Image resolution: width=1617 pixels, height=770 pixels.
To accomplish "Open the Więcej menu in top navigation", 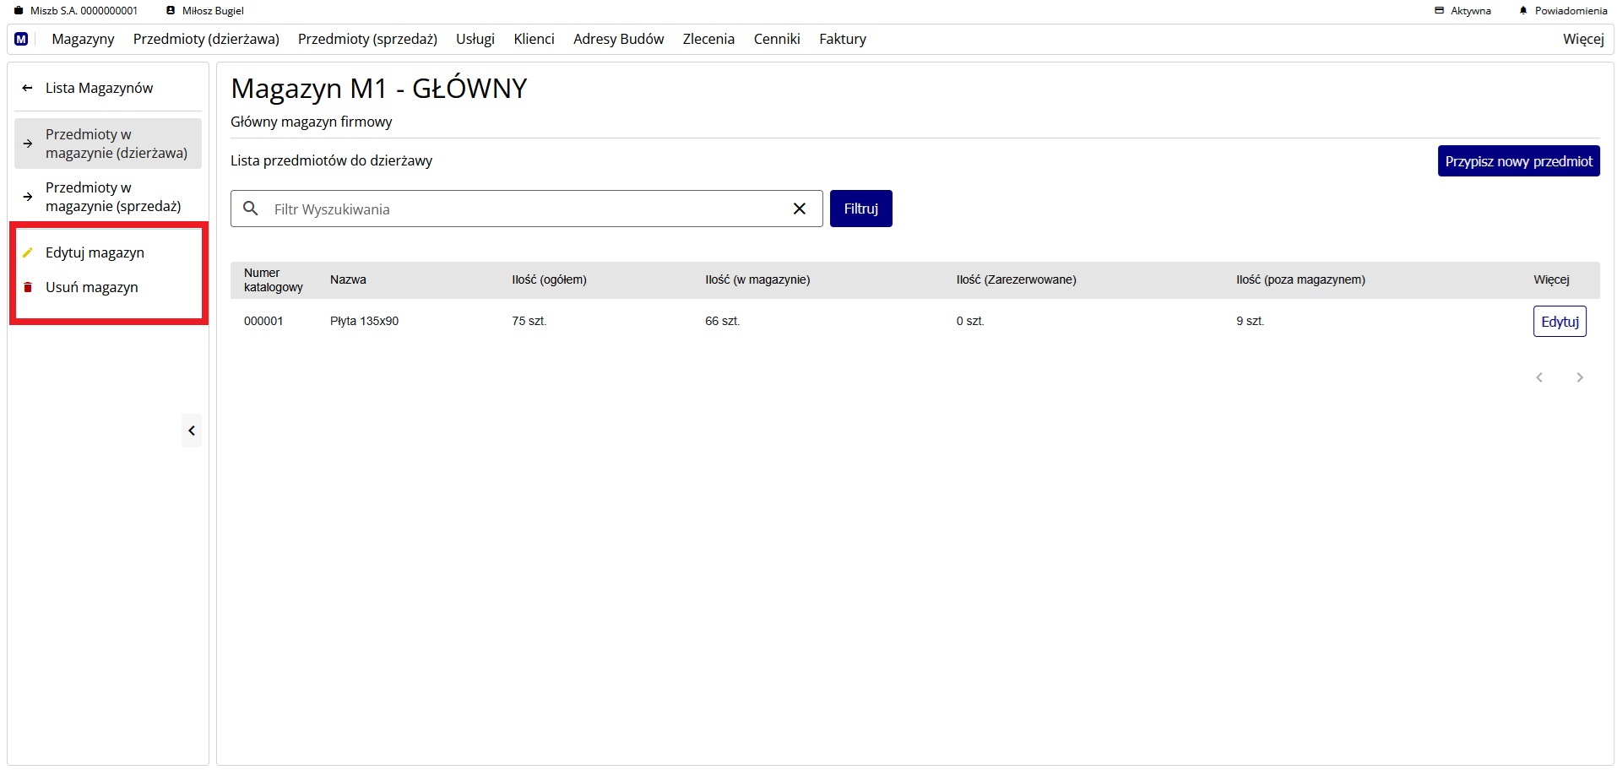I will (x=1582, y=39).
